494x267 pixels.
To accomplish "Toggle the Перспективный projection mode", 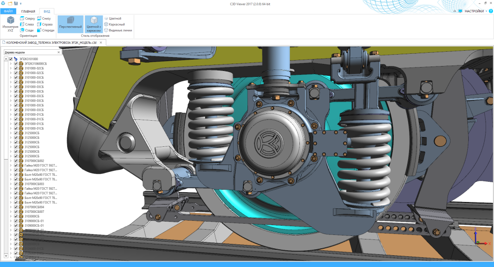I will tap(70, 24).
